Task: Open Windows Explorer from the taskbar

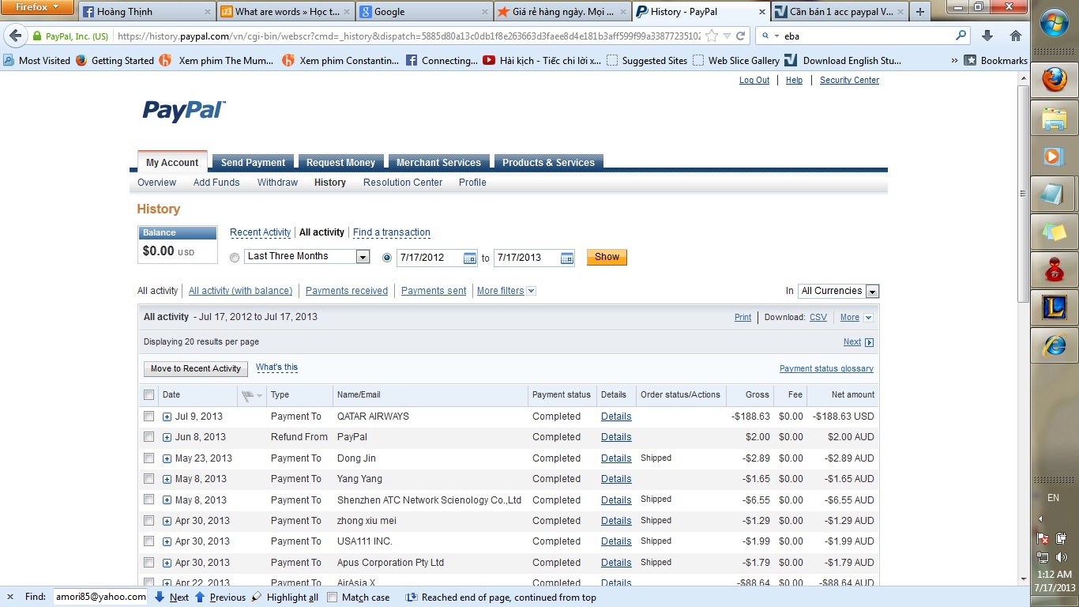Action: pyautogui.click(x=1054, y=119)
